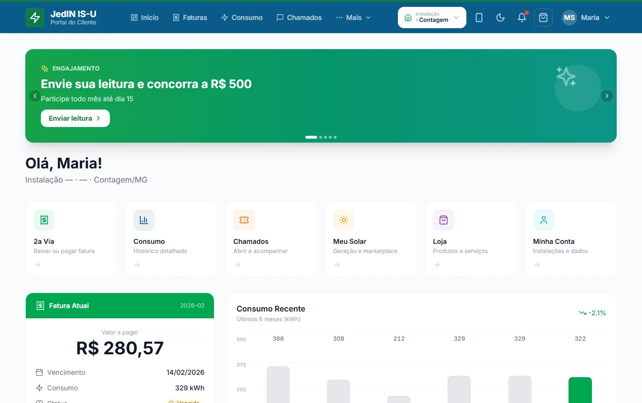Click the 329 kWh consumption value
The height and width of the screenshot is (403, 642).
coord(190,388)
